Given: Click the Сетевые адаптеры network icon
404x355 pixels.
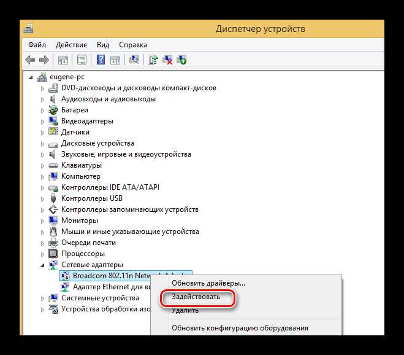Looking at the screenshot, I should click(53, 265).
